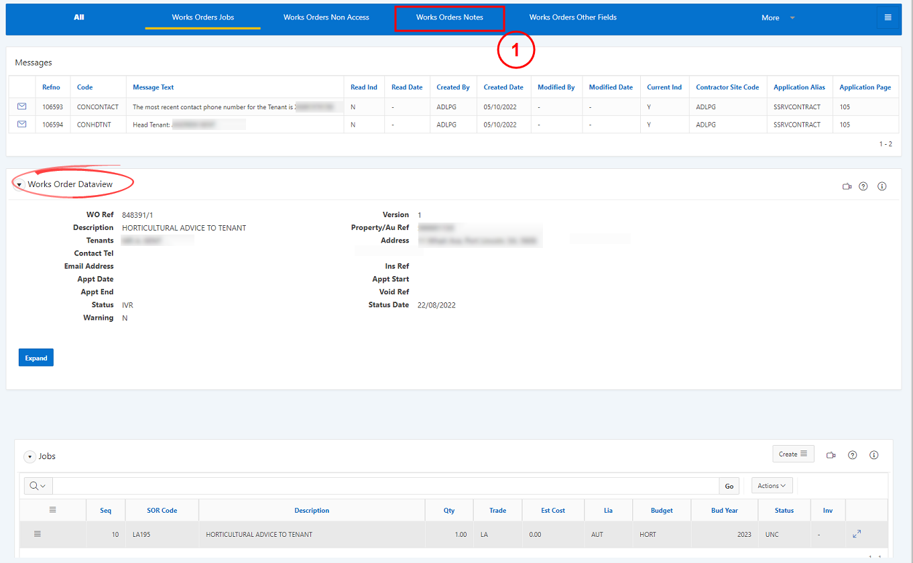
Task: Open the More dropdown in top navigation
Action: (x=778, y=17)
